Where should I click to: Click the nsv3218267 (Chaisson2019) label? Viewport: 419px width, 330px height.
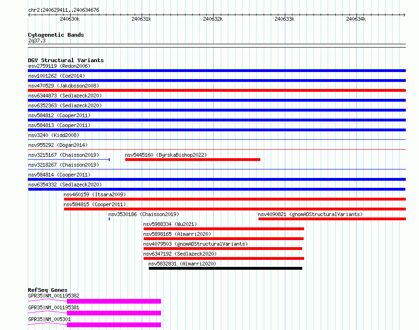coord(64,165)
